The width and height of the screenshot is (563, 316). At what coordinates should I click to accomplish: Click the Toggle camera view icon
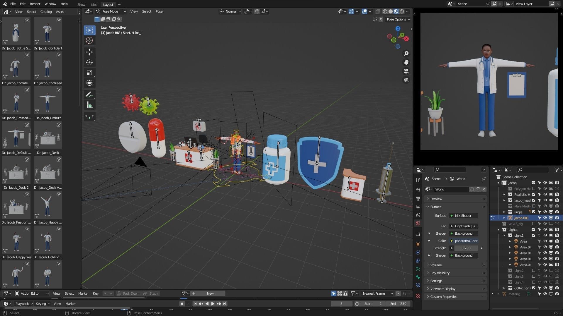pyautogui.click(x=406, y=71)
